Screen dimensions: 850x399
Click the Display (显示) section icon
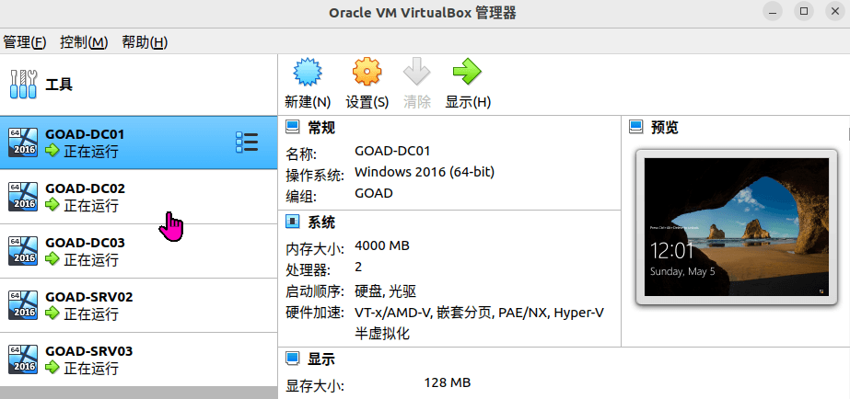point(293,359)
